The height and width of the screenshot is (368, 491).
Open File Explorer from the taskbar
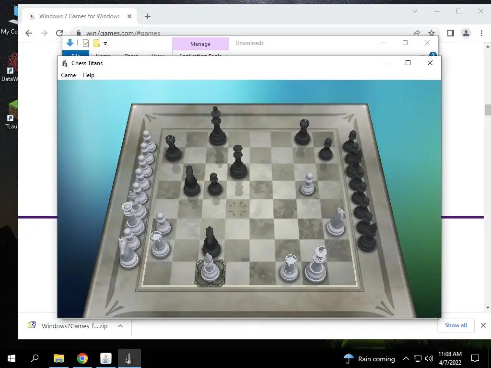(58, 358)
